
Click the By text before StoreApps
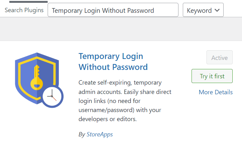(82, 135)
